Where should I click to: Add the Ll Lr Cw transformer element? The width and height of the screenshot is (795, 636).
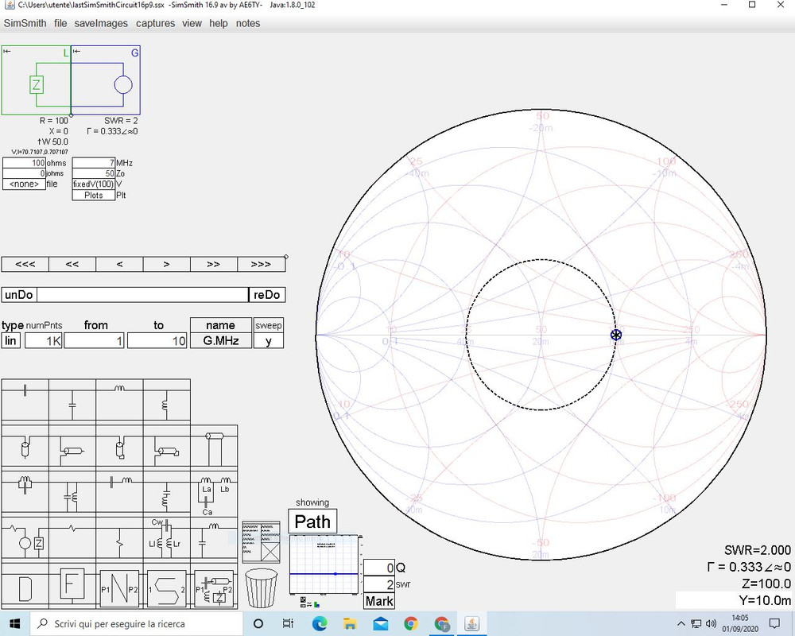tap(167, 540)
